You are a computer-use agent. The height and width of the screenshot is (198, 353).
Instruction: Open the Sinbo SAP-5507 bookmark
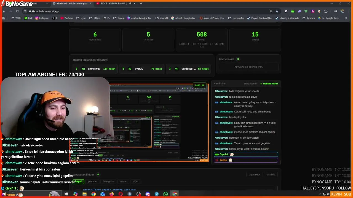pyautogui.click(x=212, y=18)
